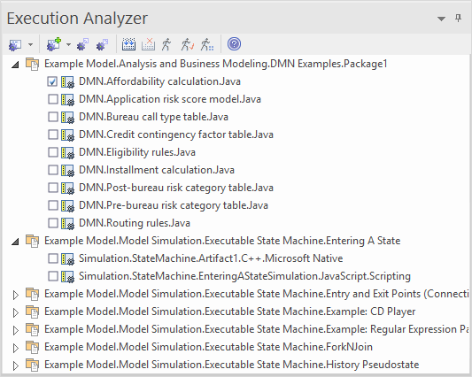The image size is (472, 377).
Task: Select DMN.Routing rules.Java script item
Action: tap(135, 223)
